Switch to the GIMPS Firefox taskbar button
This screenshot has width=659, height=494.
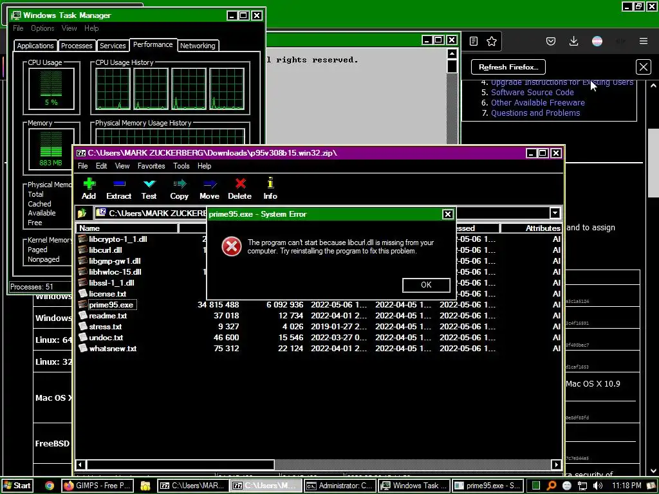pos(98,486)
